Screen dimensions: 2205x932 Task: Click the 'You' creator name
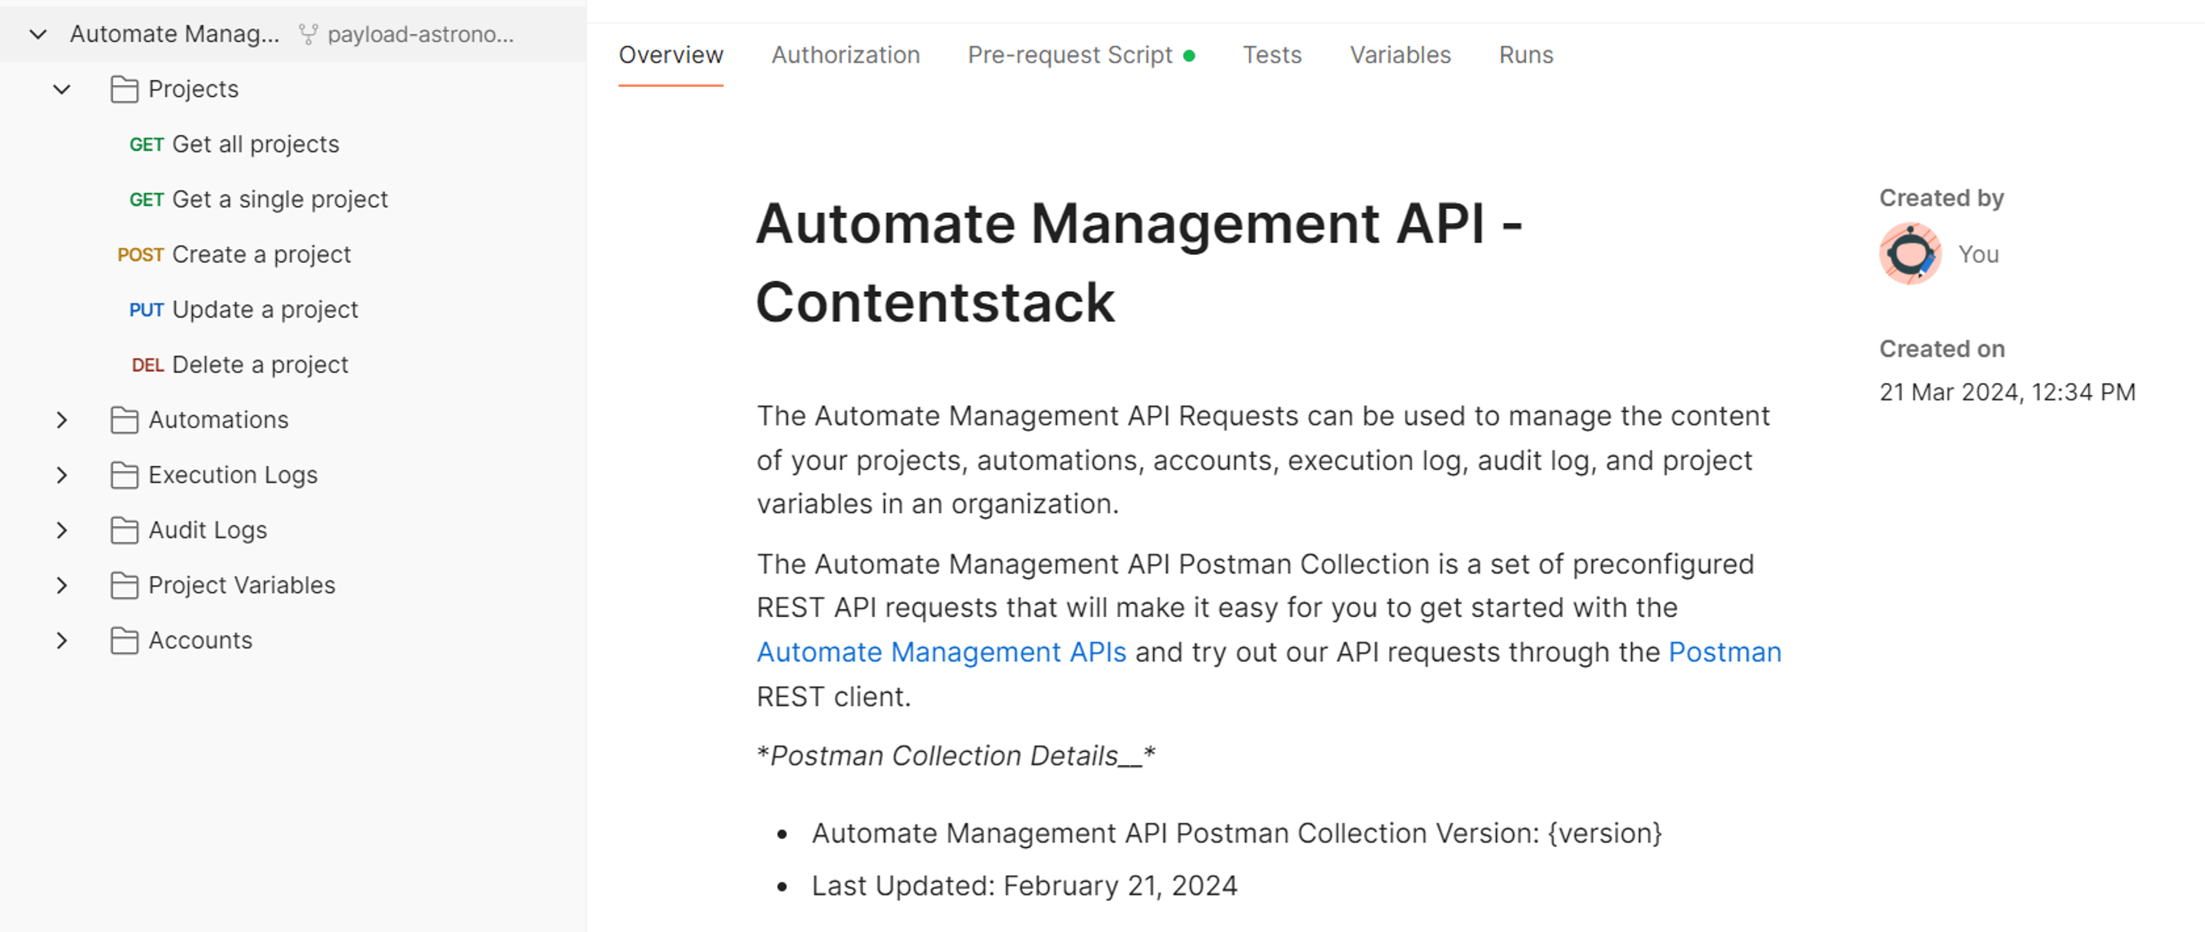click(1978, 255)
